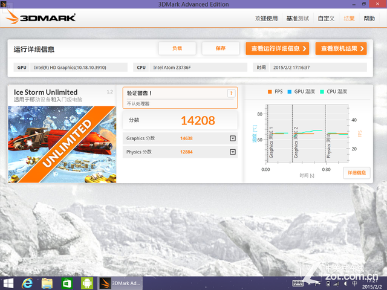Screen dimensions: 387x290
Task: Open the 帮助 tab
Action: (x=369, y=19)
